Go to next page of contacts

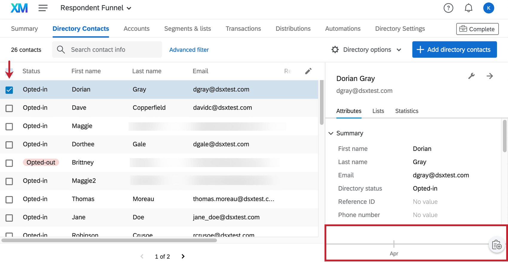[x=183, y=256]
